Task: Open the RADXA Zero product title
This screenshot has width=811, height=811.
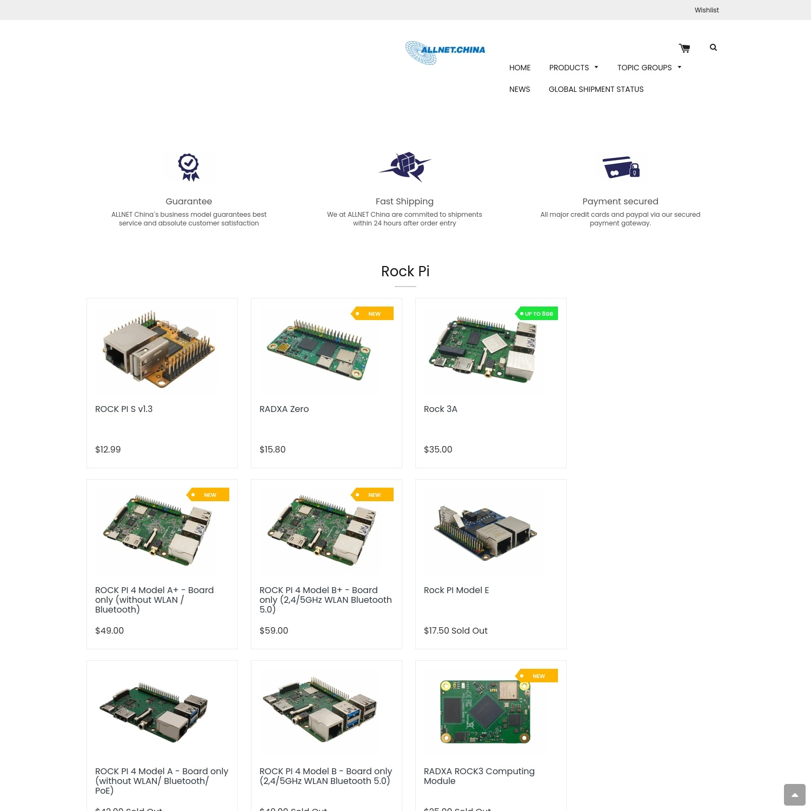Action: (284, 409)
